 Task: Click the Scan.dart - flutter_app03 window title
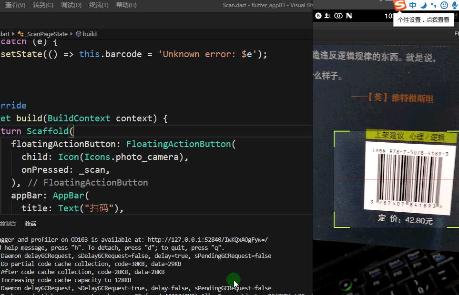pyautogui.click(x=267, y=5)
